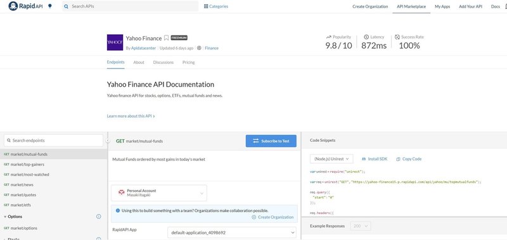Click the Options group info icon

[99, 217]
